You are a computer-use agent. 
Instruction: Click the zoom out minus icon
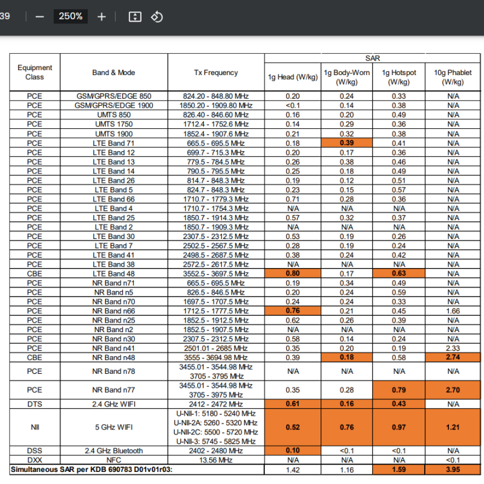40,16
